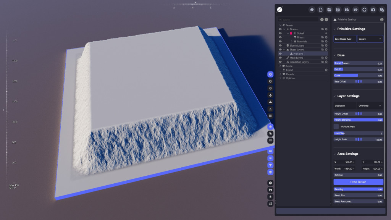Open the Operation dropdown set to Overwrite

[x=370, y=106]
